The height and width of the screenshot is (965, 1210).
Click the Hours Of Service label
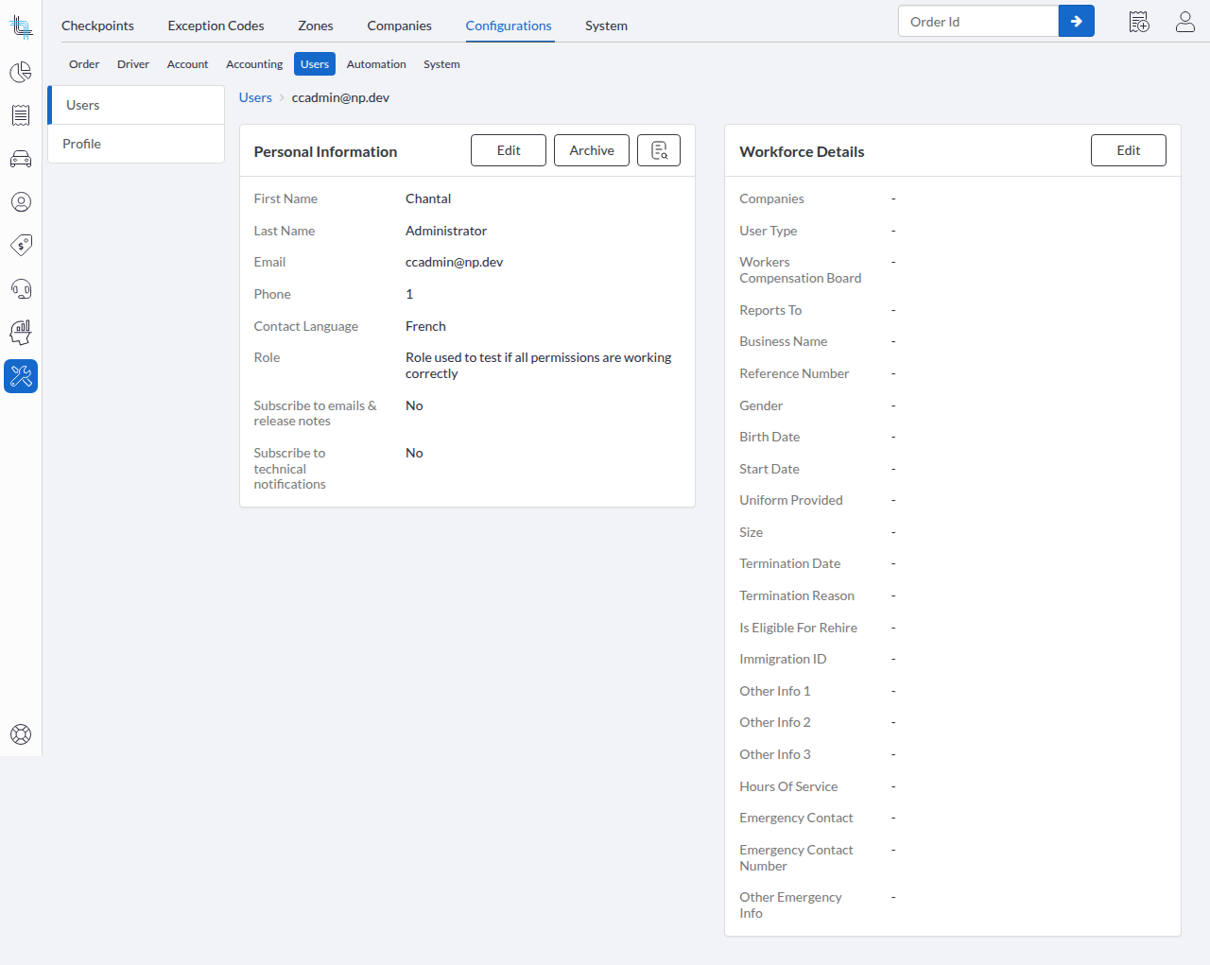pos(788,786)
